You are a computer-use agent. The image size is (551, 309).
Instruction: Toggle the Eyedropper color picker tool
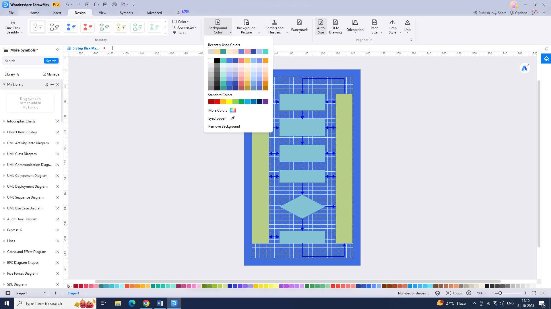coord(221,118)
